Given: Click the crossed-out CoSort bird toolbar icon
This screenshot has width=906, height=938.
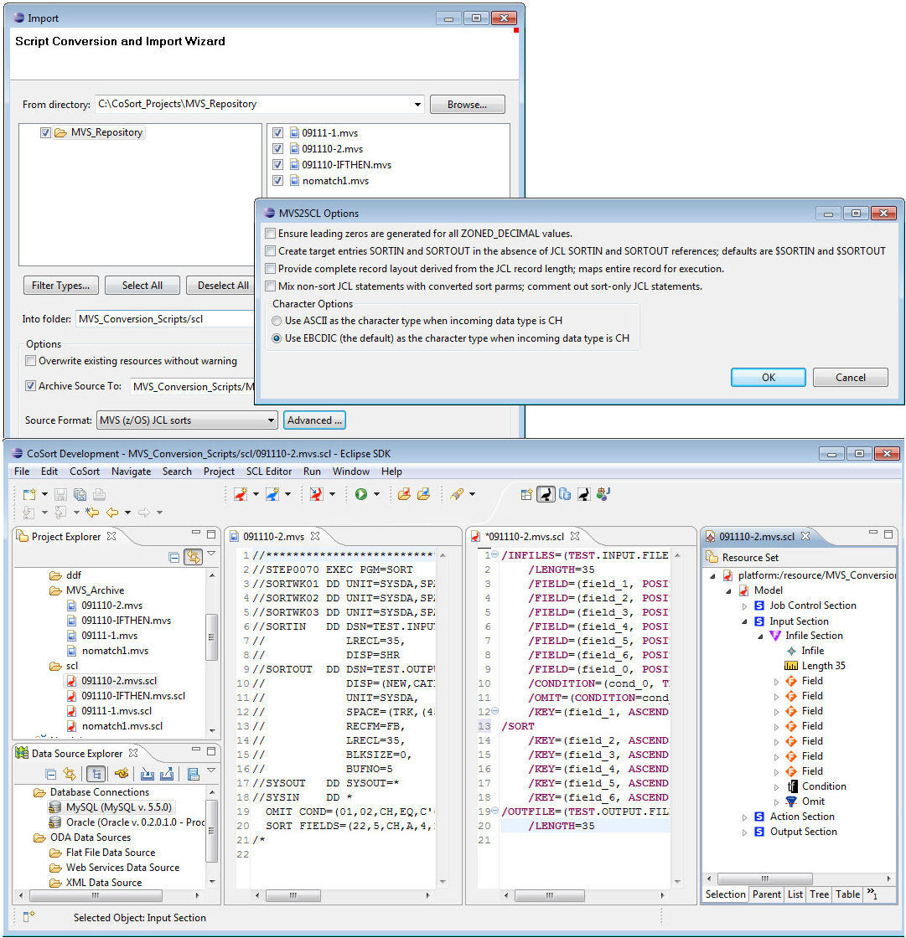Looking at the screenshot, I should (x=317, y=494).
